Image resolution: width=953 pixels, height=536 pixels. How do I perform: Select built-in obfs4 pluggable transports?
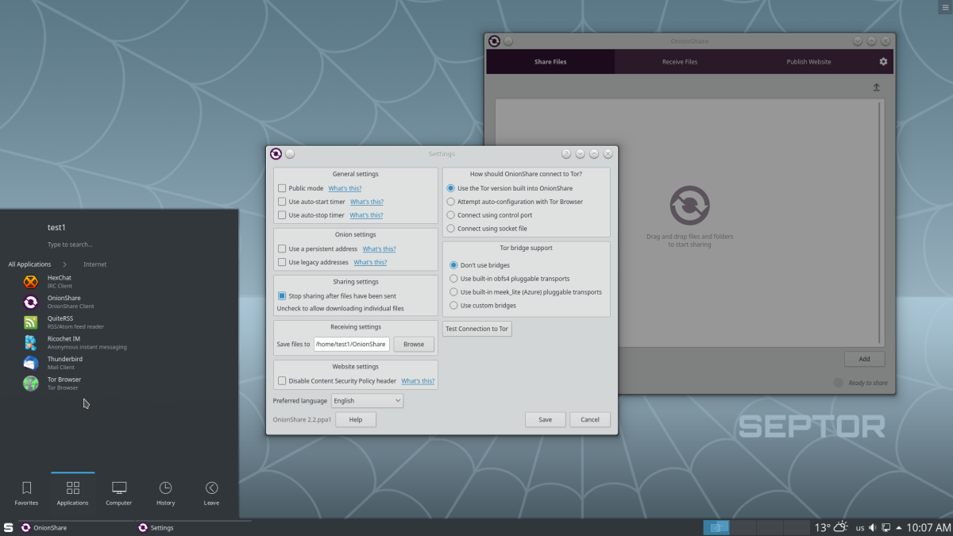click(x=453, y=279)
